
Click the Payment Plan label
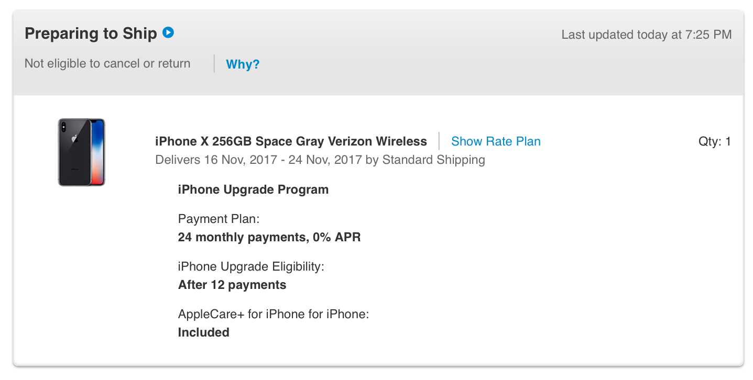coord(219,219)
